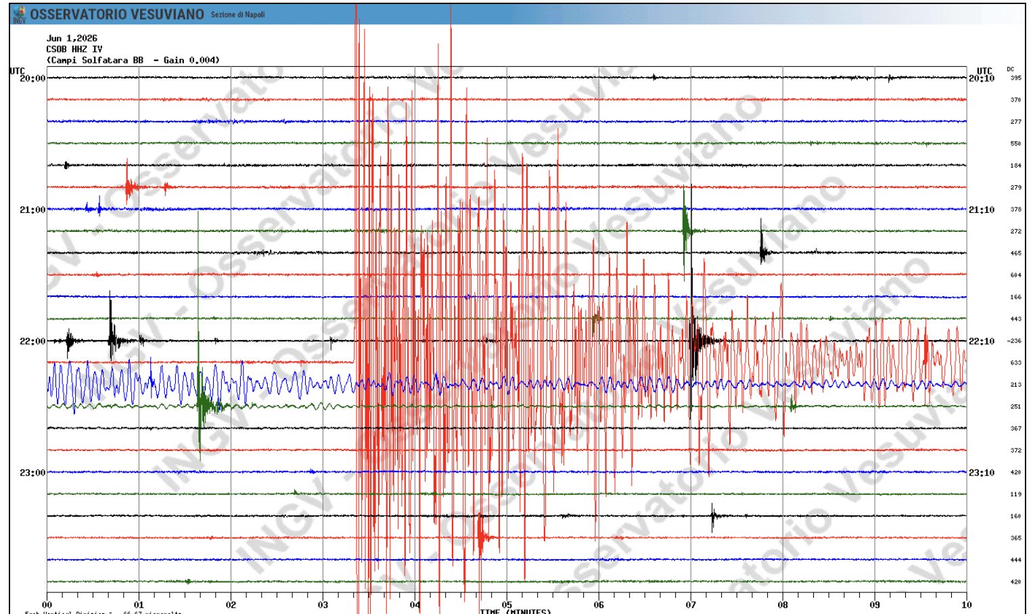Click DC value 378
This screenshot has height=614, width=1035.
pos(1016,210)
